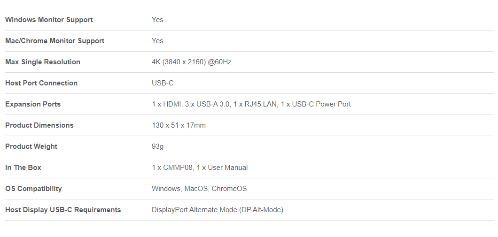498x237 pixels.
Task: Select the USB-C host port value
Action: coord(163,83)
